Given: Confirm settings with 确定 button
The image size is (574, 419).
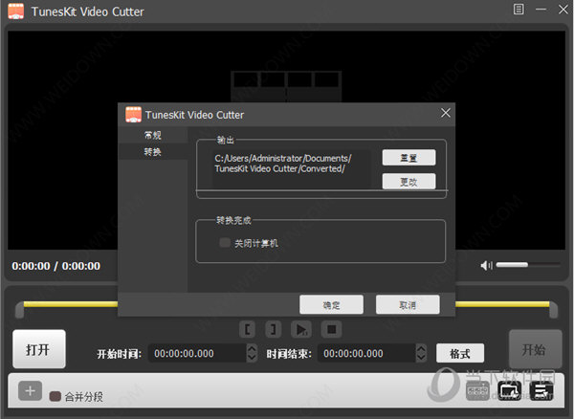Looking at the screenshot, I should click(x=331, y=304).
